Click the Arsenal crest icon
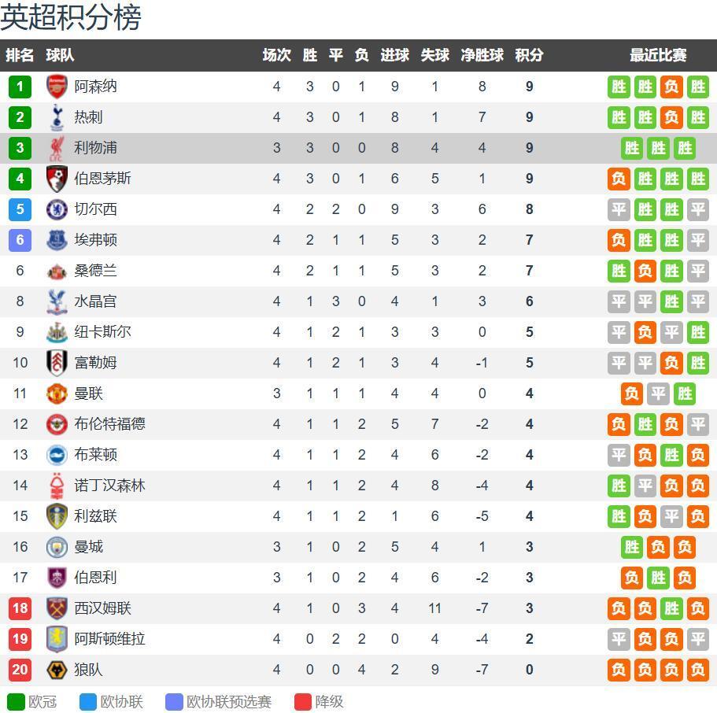Image resolution: width=717 pixels, height=713 pixels. 57,87
